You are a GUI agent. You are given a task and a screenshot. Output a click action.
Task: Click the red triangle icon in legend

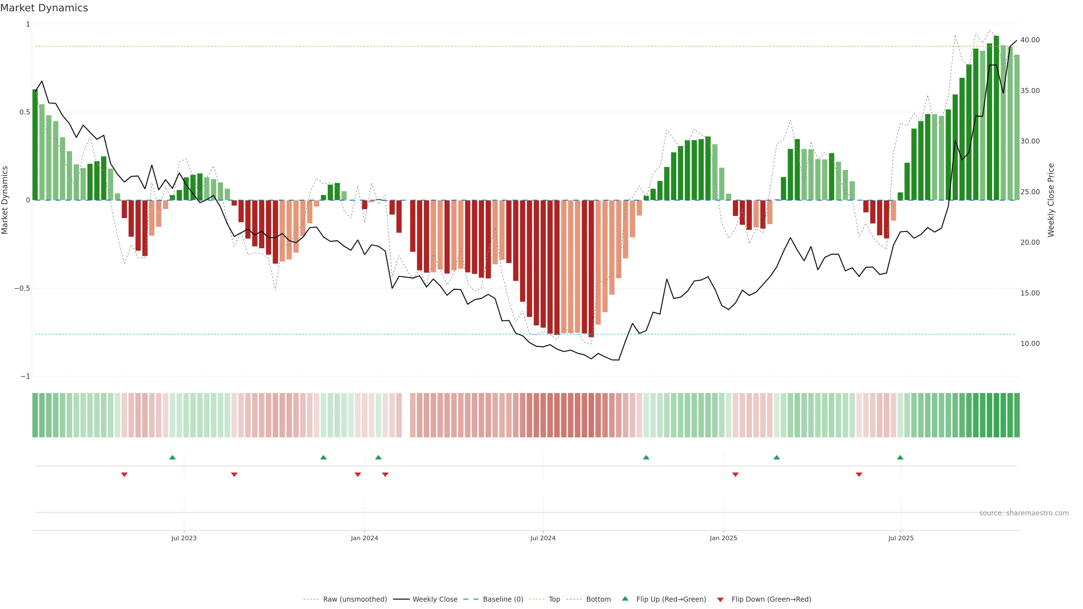(720, 599)
